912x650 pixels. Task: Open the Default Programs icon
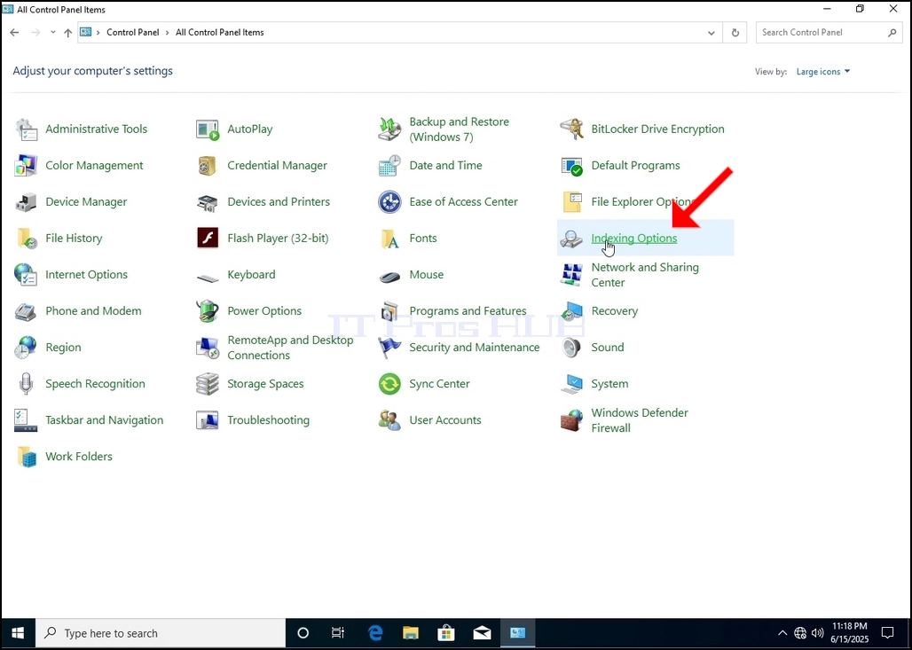point(571,166)
